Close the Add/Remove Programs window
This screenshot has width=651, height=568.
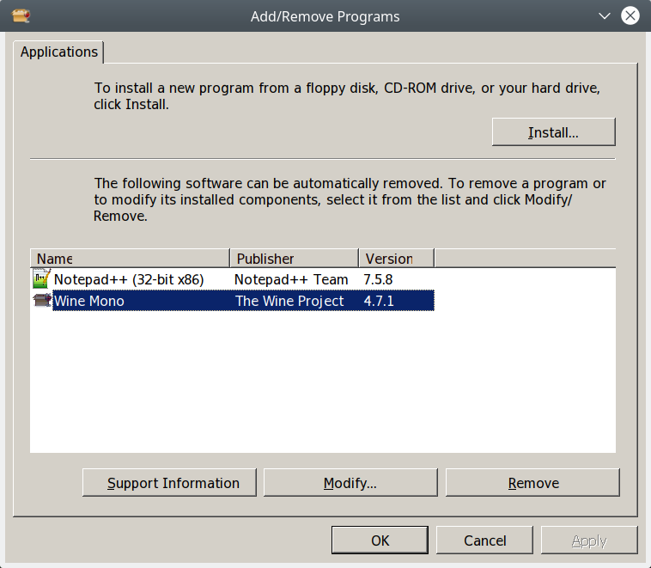[630, 16]
